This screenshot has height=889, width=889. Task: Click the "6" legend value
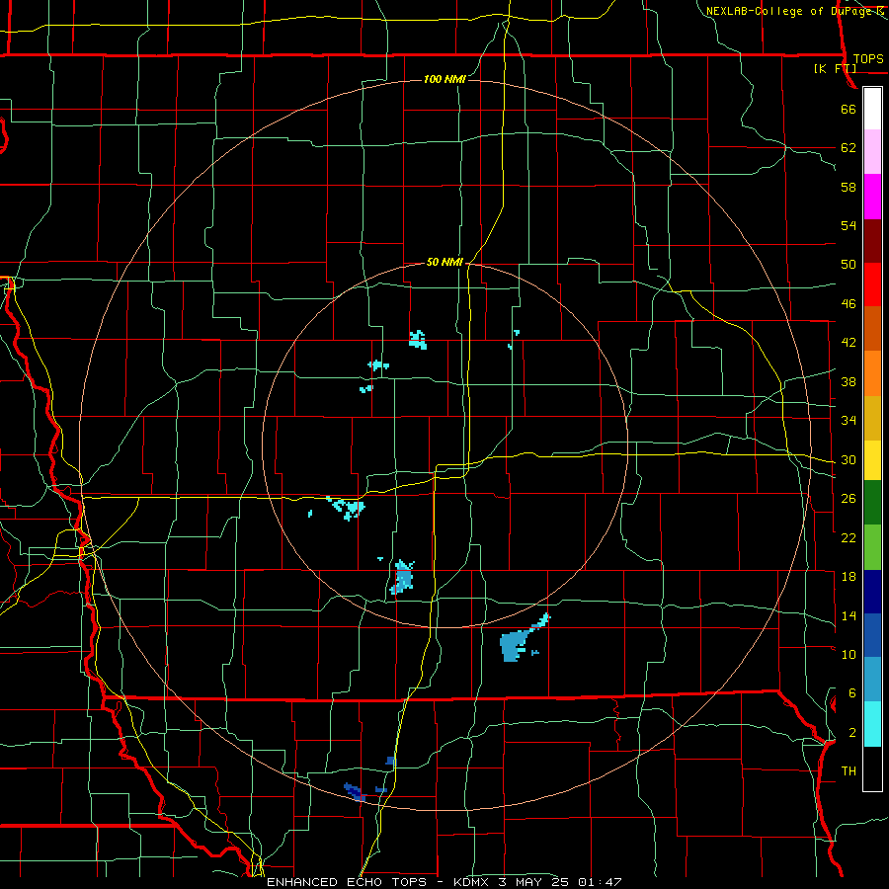tap(852, 693)
